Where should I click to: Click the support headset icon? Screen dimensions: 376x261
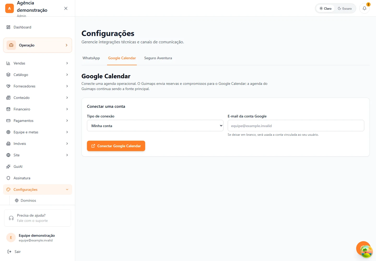[x=11, y=218]
